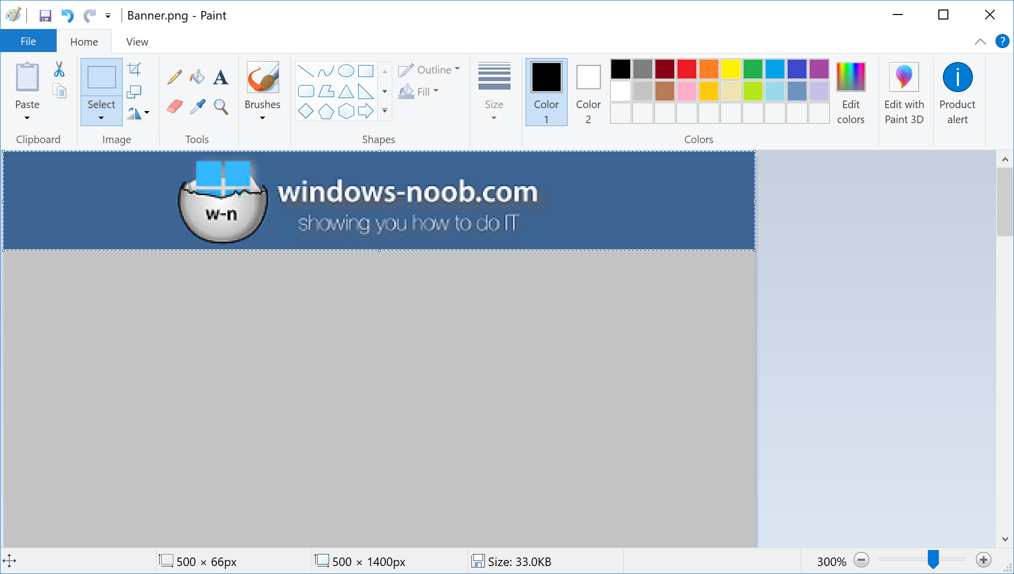Pick the yellow color swatch
Image resolution: width=1014 pixels, height=574 pixels.
[731, 69]
